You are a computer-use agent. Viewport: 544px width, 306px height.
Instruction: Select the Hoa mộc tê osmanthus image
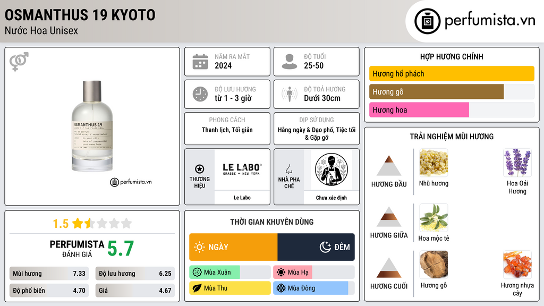point(433,217)
